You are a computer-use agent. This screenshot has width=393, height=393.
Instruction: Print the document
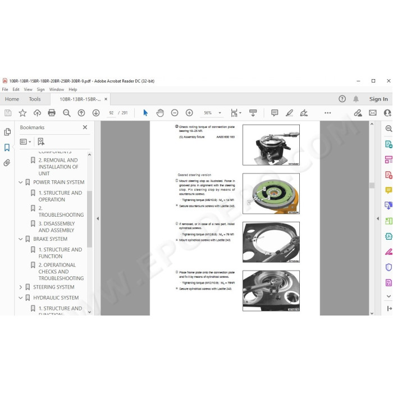click(x=52, y=113)
